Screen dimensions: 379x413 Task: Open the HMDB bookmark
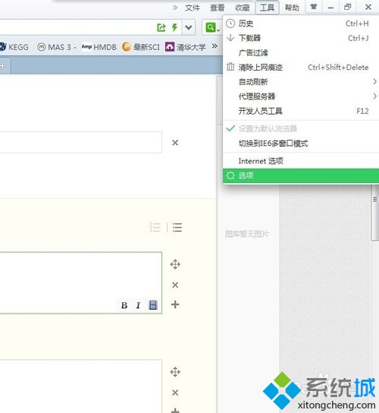point(99,47)
